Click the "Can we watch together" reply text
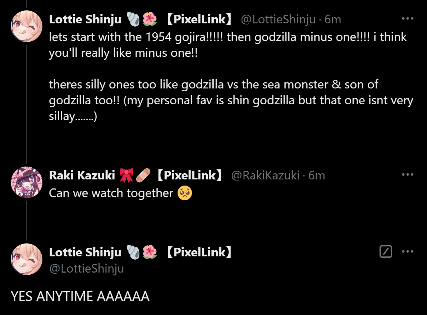 111,193
